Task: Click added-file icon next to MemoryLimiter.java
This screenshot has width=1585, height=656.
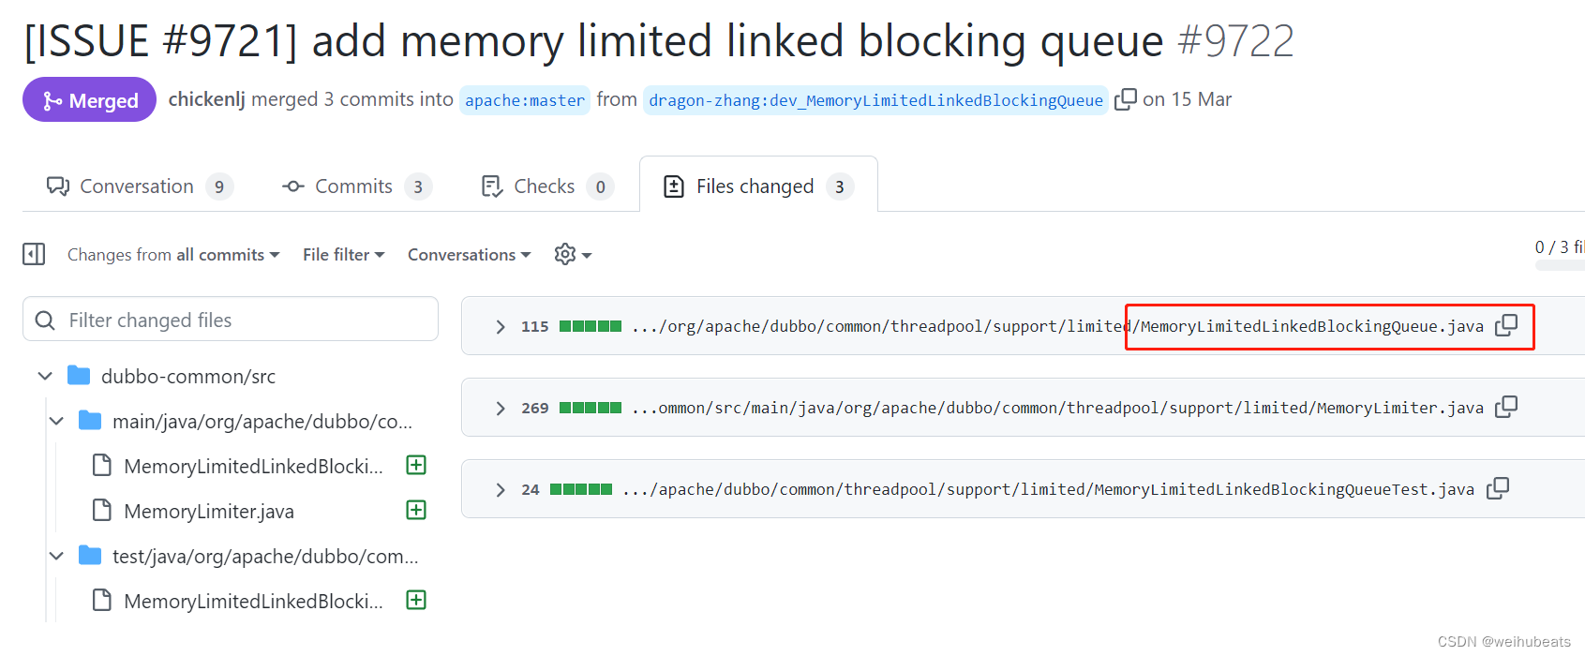Action: (416, 510)
